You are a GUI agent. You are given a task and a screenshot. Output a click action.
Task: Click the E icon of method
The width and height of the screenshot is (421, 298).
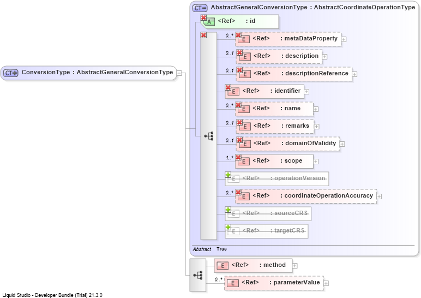coord(222,266)
